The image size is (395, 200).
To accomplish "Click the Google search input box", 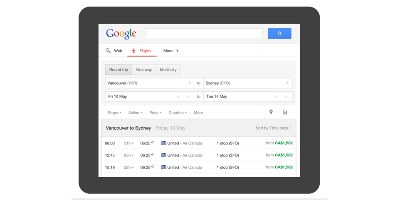I will tap(204, 34).
